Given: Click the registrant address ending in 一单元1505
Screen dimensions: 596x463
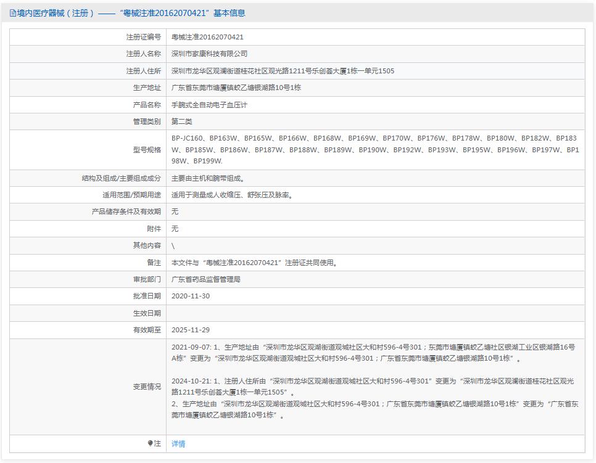Looking at the screenshot, I should (283, 71).
